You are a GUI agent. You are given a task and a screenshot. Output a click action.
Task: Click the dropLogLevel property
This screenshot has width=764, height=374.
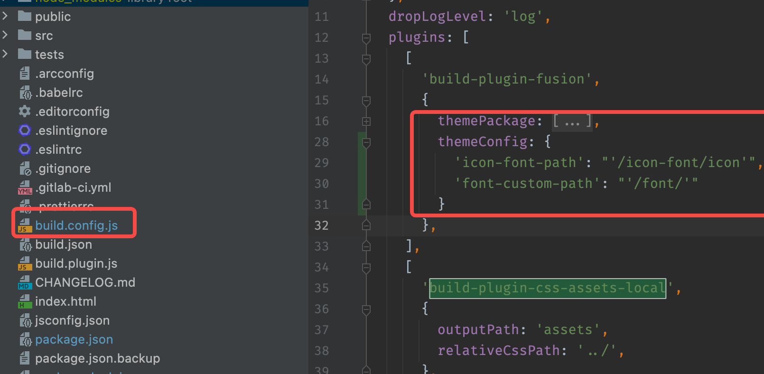point(437,17)
